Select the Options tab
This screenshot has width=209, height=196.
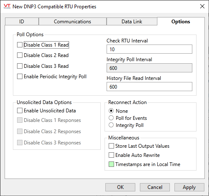181,22
